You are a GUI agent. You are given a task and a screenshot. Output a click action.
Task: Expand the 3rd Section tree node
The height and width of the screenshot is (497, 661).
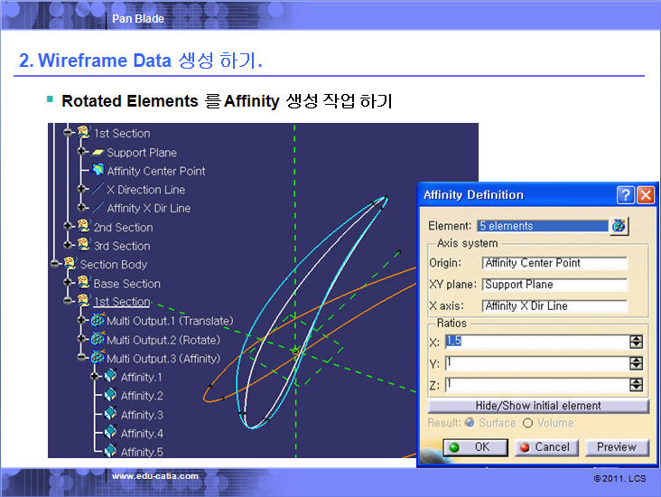pyautogui.click(x=68, y=246)
